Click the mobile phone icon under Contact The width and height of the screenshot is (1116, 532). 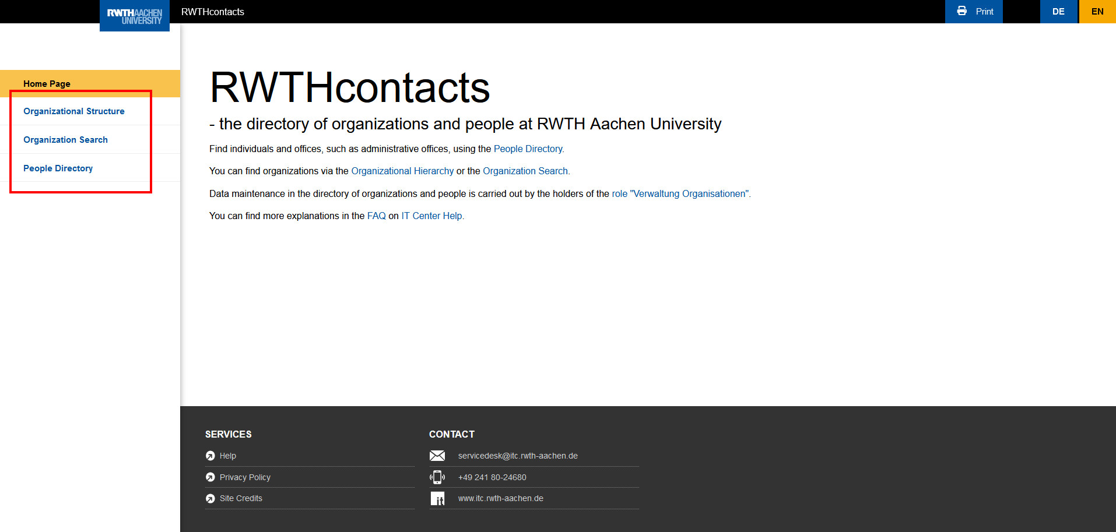(x=437, y=477)
